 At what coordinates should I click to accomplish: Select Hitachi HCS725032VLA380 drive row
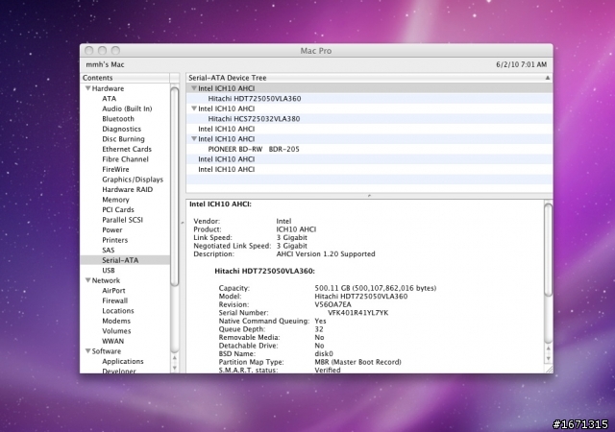369,119
